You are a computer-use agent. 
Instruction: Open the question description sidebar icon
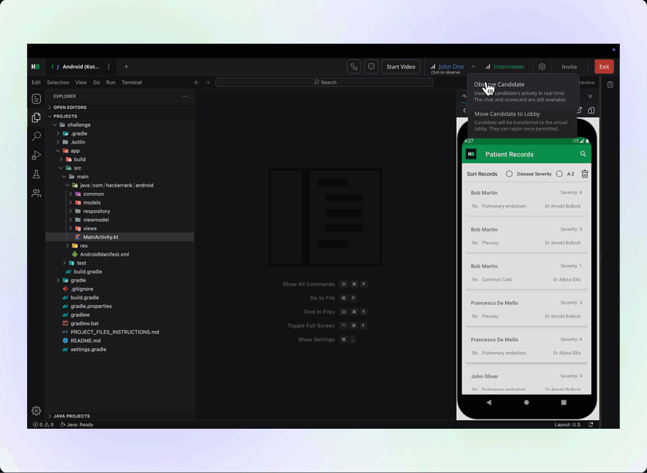[x=36, y=98]
